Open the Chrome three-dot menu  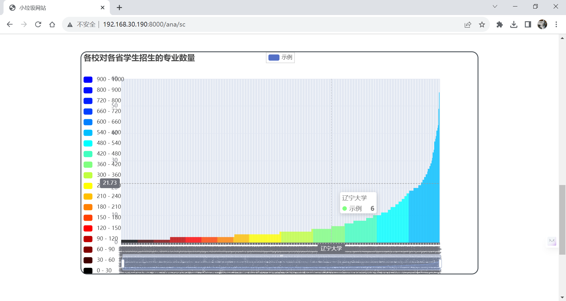(556, 24)
